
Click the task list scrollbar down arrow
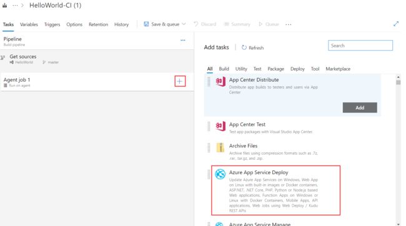point(398,224)
